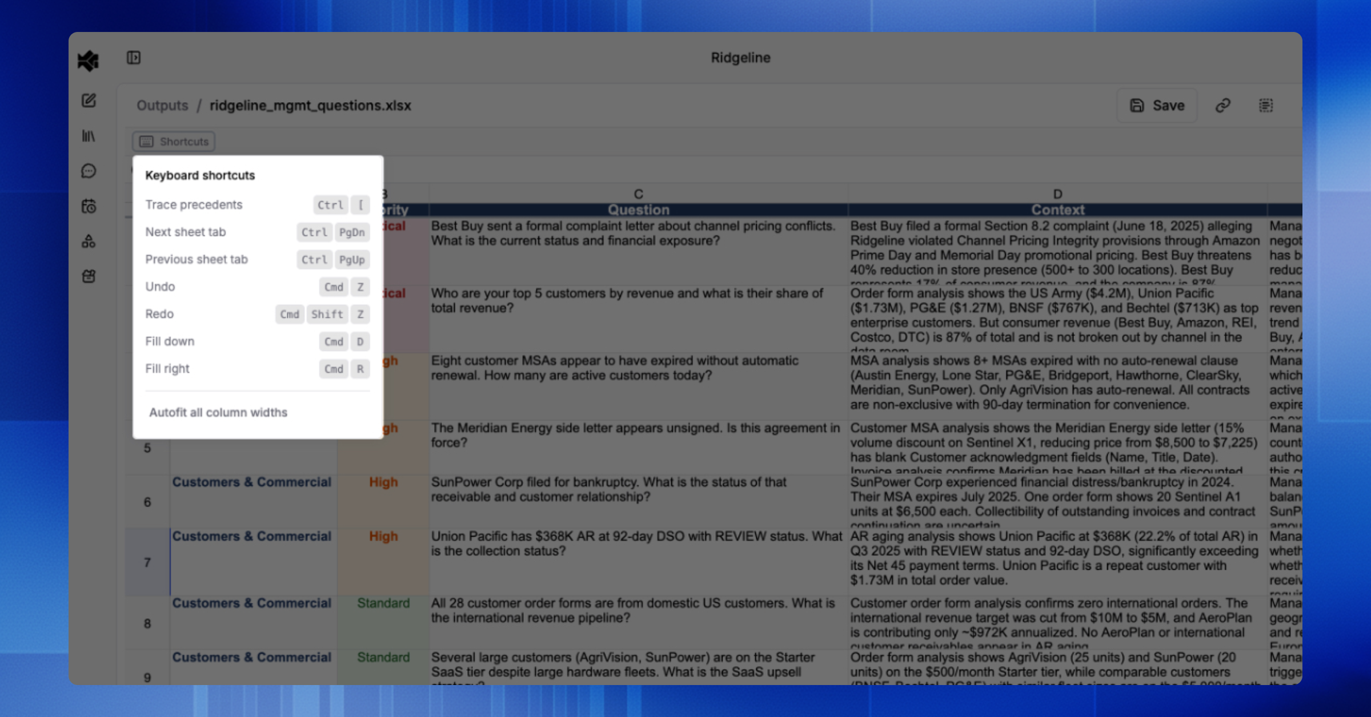Image resolution: width=1371 pixels, height=717 pixels.
Task: Open the new compose icon in sidebar
Action: [89, 100]
